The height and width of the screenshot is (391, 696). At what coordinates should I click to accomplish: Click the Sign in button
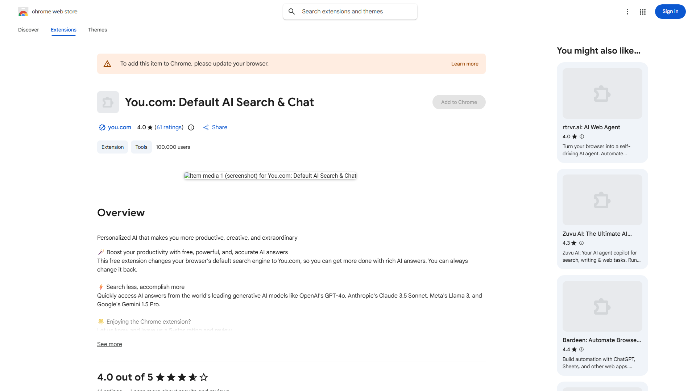tap(670, 12)
